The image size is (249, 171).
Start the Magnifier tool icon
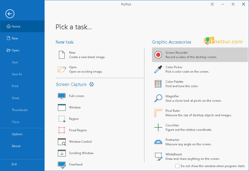tap(158, 98)
